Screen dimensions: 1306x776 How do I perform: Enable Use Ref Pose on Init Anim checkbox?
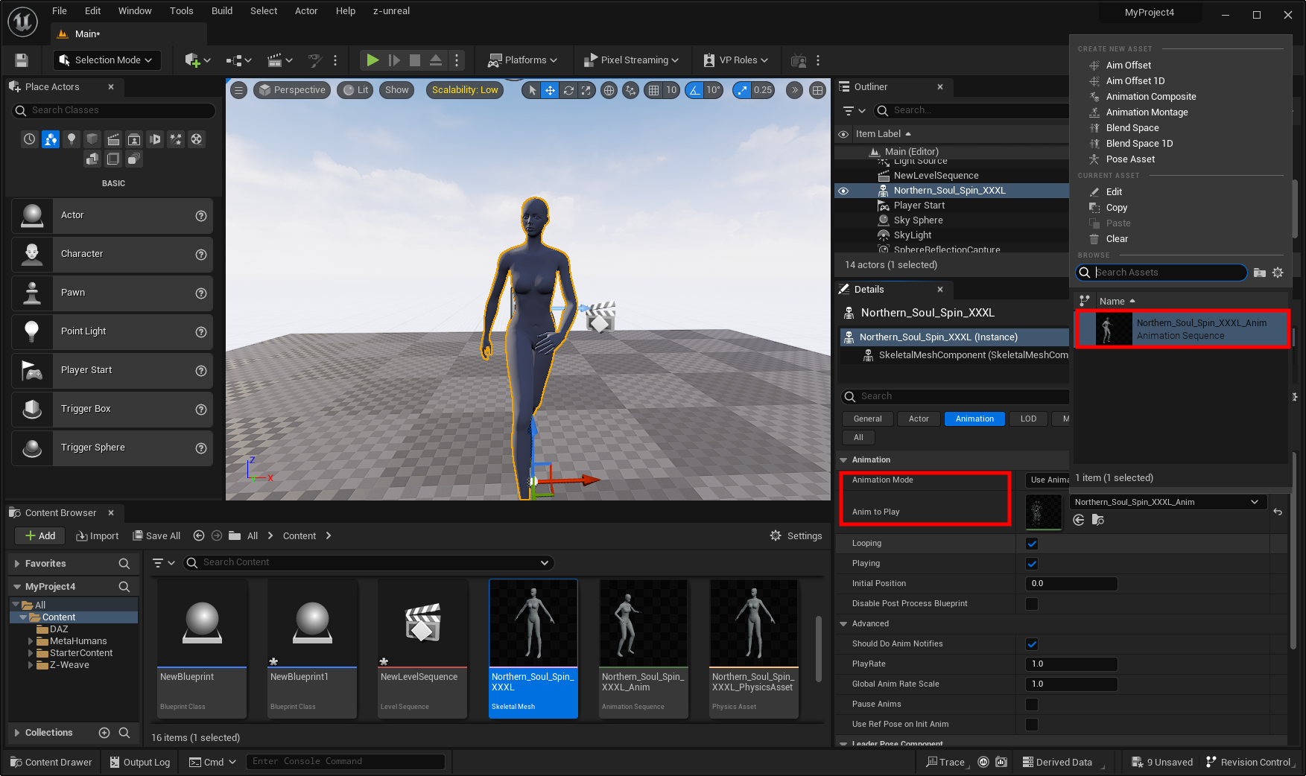click(1032, 725)
